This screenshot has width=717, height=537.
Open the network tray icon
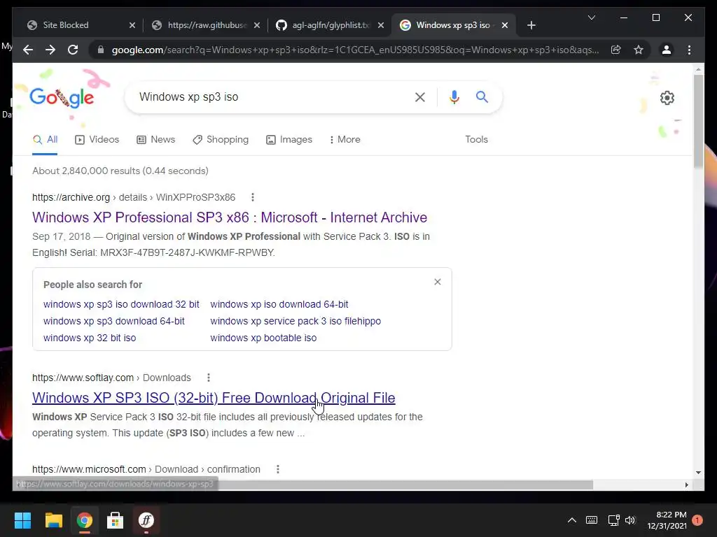click(613, 520)
